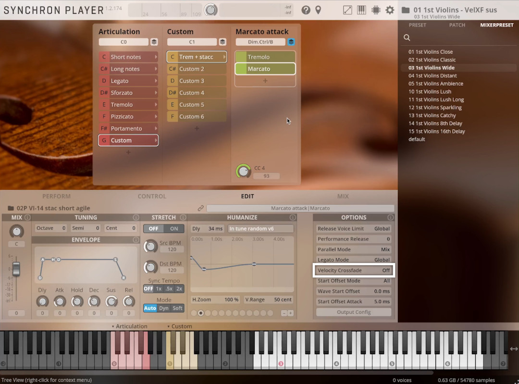
Task: Add new slot under Articulation column
Action: [128, 152]
